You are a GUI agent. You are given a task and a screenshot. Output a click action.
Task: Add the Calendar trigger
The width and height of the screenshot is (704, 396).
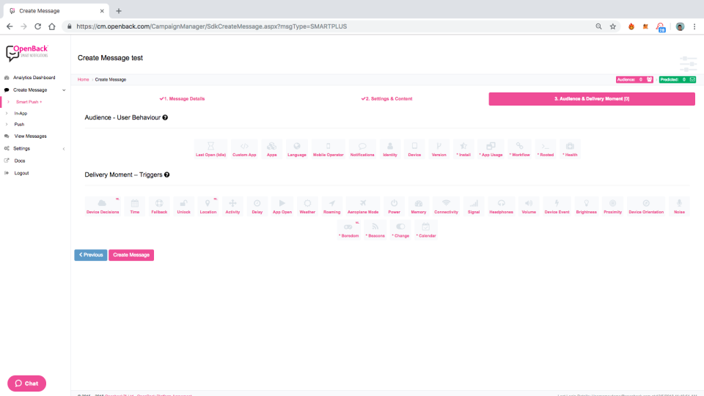tap(425, 230)
